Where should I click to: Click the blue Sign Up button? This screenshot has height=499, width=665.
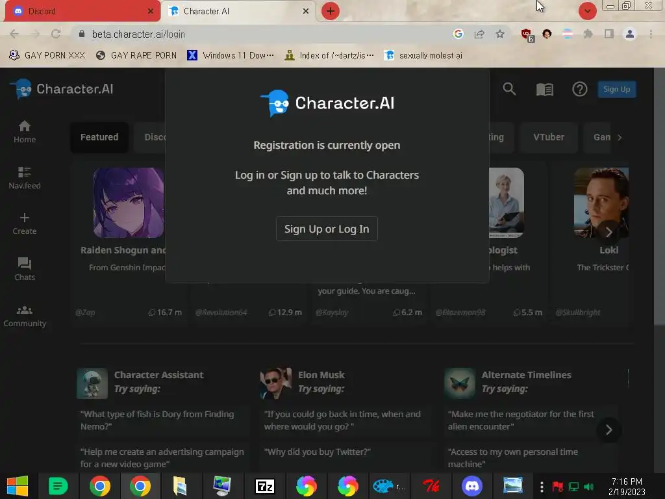617,89
